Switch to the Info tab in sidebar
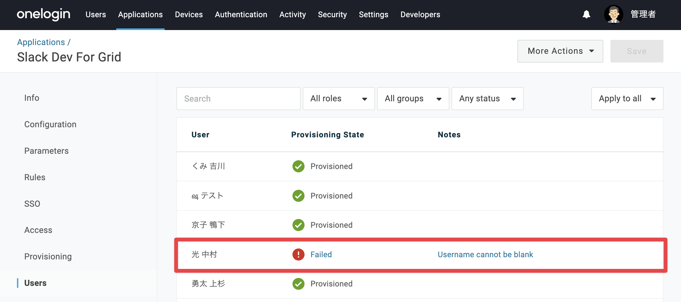This screenshot has width=681, height=302. (32, 98)
